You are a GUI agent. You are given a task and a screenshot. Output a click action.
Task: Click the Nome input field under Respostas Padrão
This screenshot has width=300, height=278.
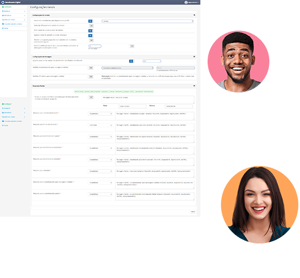click(x=132, y=106)
